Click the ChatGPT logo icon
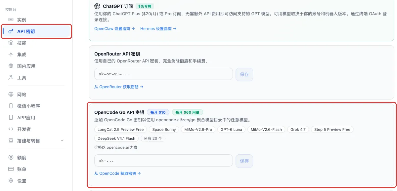This screenshot has height=191, width=397. [97, 6]
